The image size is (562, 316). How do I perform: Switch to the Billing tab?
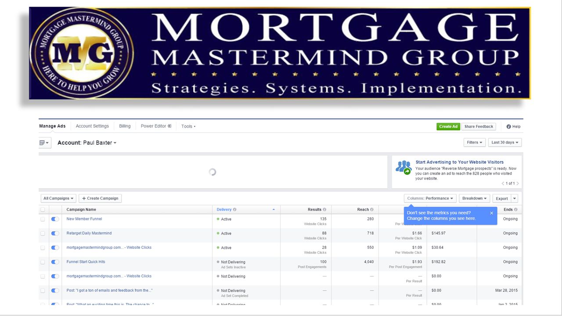click(x=125, y=126)
